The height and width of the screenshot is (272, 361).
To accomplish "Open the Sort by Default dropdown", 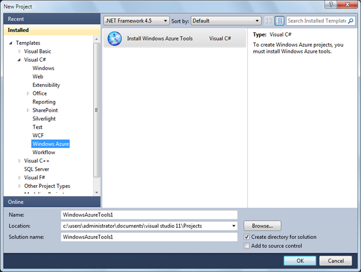I will tap(226, 21).
